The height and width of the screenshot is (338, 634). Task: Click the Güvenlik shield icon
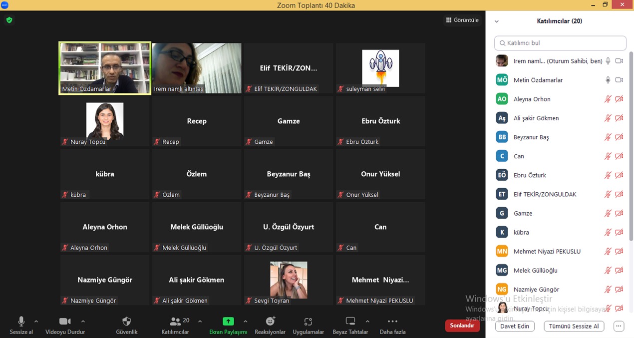[x=126, y=322]
